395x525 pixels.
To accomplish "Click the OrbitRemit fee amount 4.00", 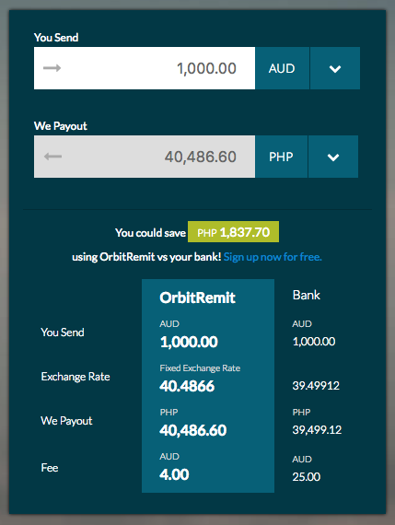I will [x=174, y=474].
